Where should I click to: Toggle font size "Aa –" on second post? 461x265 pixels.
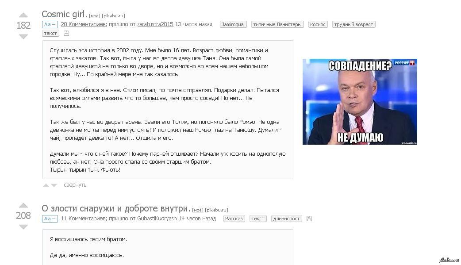click(50, 219)
